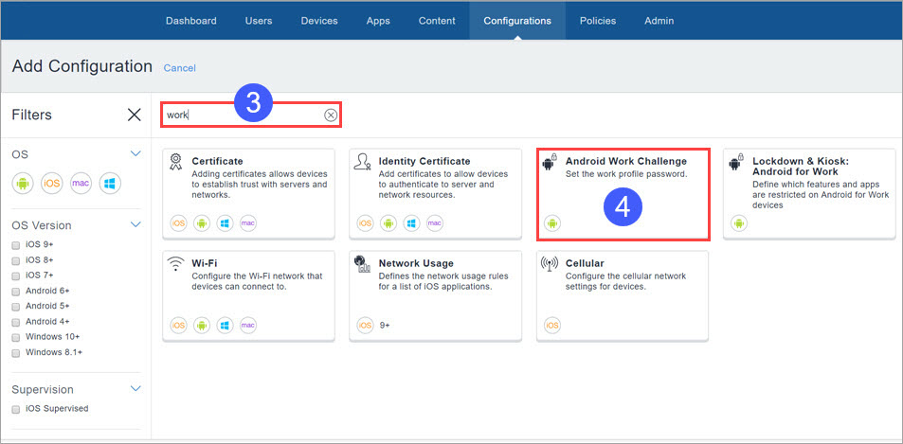Collapse the OS Version filter section
The width and height of the screenshot is (903, 444).
[x=135, y=225]
